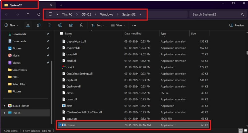Click the vertical scrollbar in file list
The image size is (248, 133).
pos(246,53)
